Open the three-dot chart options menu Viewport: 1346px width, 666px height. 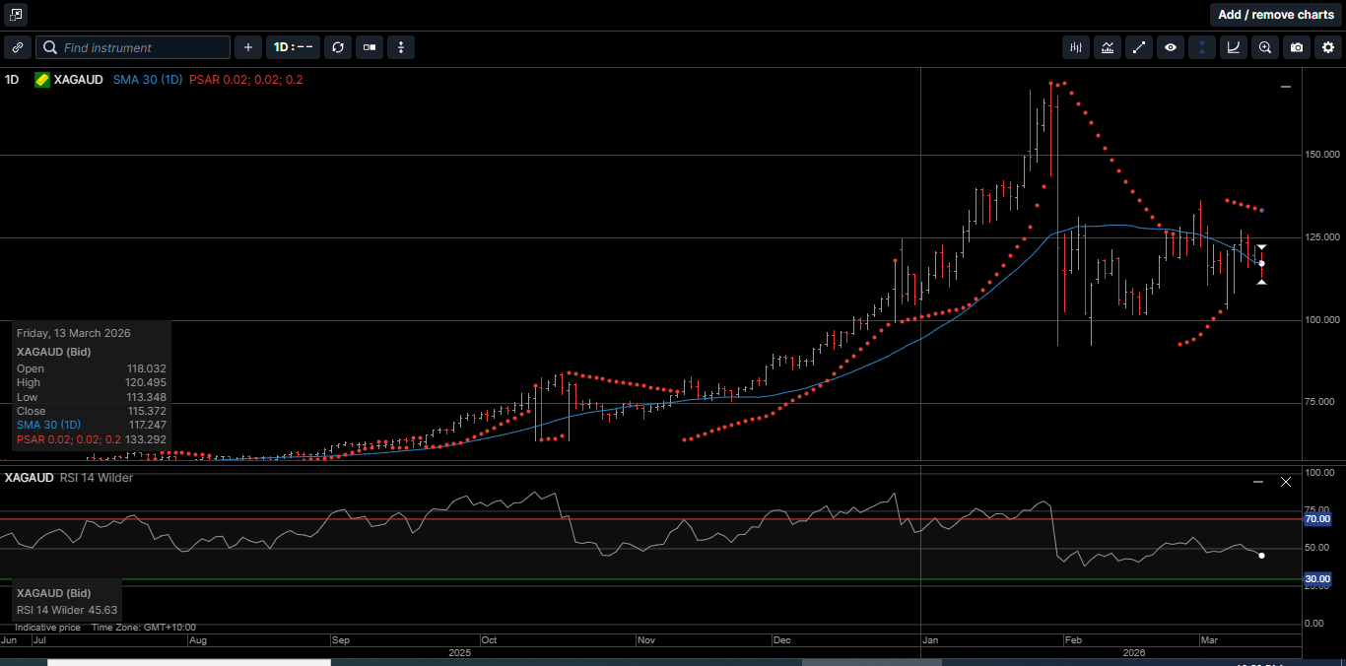point(401,47)
